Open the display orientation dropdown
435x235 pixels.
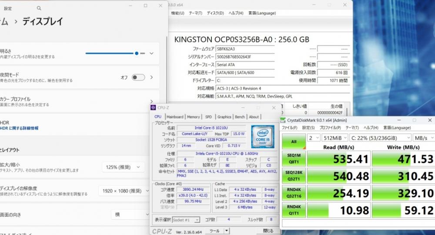(130, 215)
